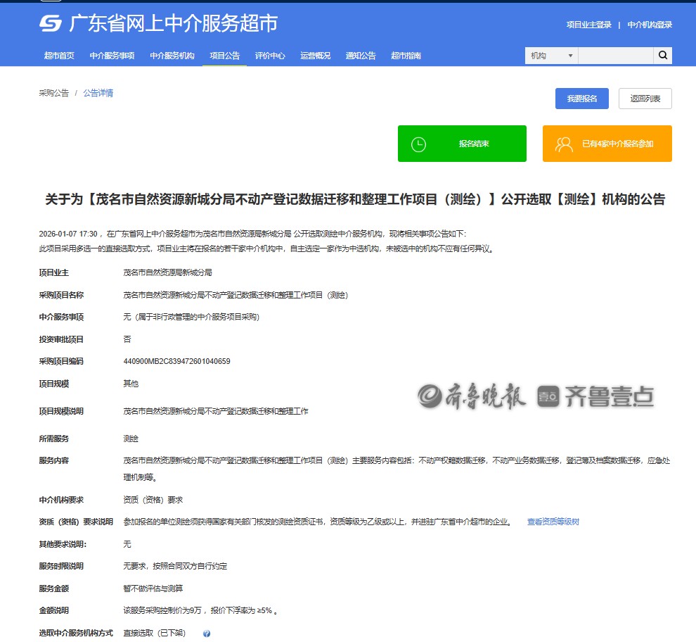Image resolution: width=696 pixels, height=642 pixels.
Task: Select the 项目公告 navigation tab
Action: 224,56
